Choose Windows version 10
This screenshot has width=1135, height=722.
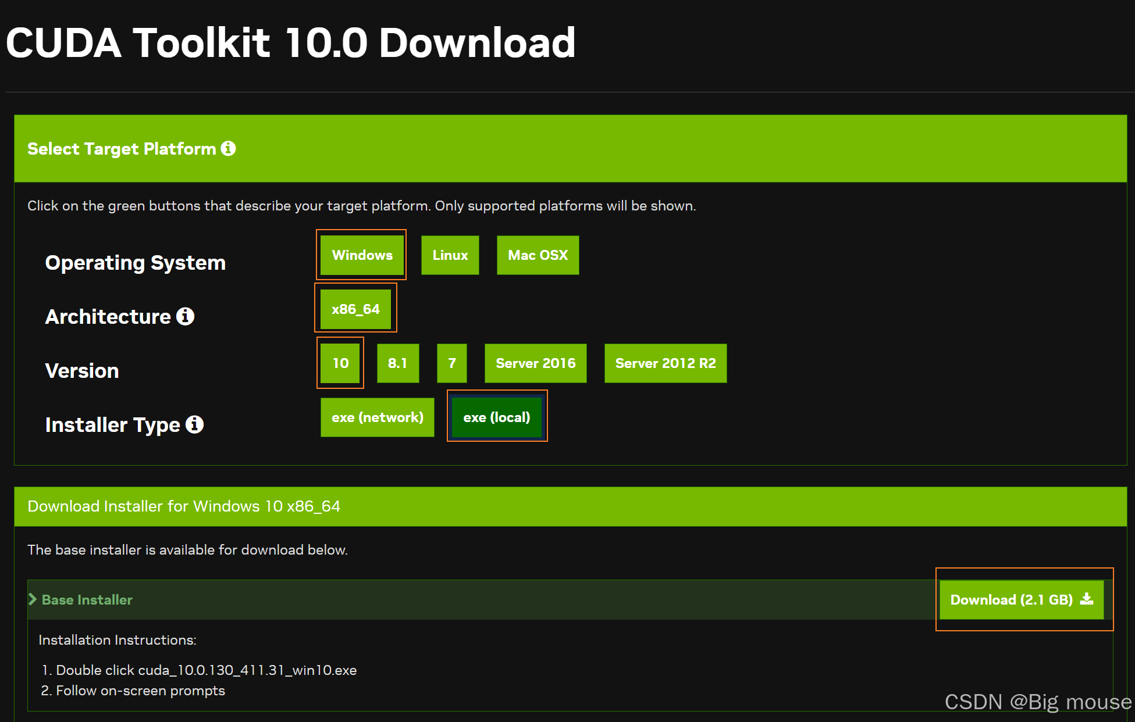(340, 363)
